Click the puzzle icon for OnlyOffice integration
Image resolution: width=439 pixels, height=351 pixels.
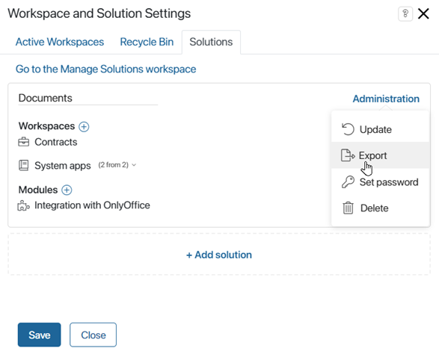coord(23,205)
